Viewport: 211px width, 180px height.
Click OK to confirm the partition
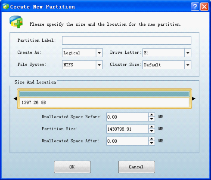[x=72, y=167]
